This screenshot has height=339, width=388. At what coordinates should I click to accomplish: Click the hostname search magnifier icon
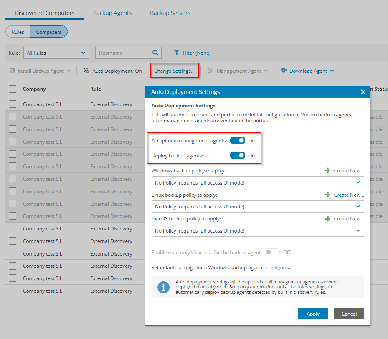click(x=155, y=53)
